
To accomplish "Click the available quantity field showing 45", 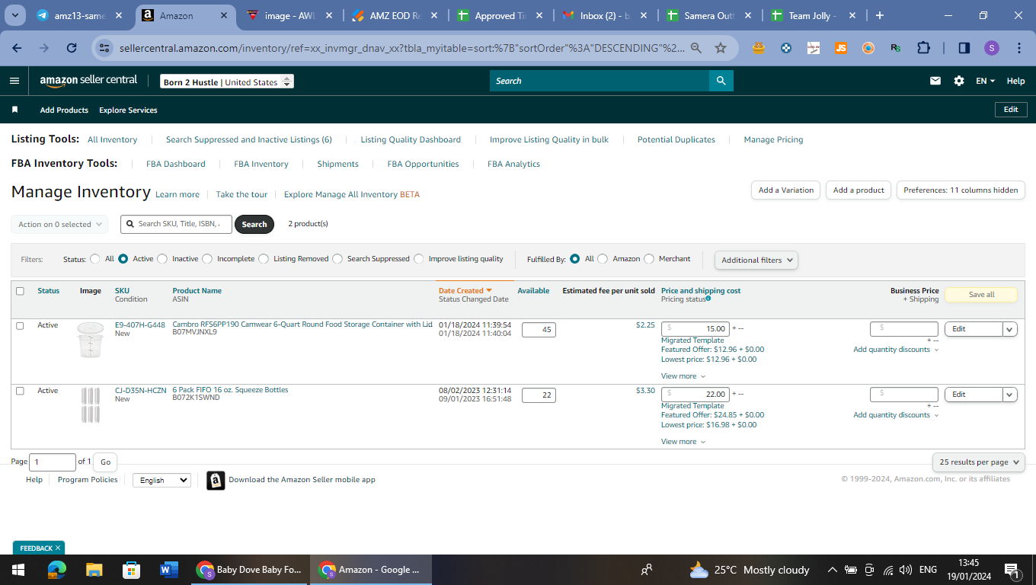I will [x=539, y=330].
